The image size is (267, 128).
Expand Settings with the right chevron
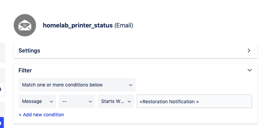tap(249, 50)
